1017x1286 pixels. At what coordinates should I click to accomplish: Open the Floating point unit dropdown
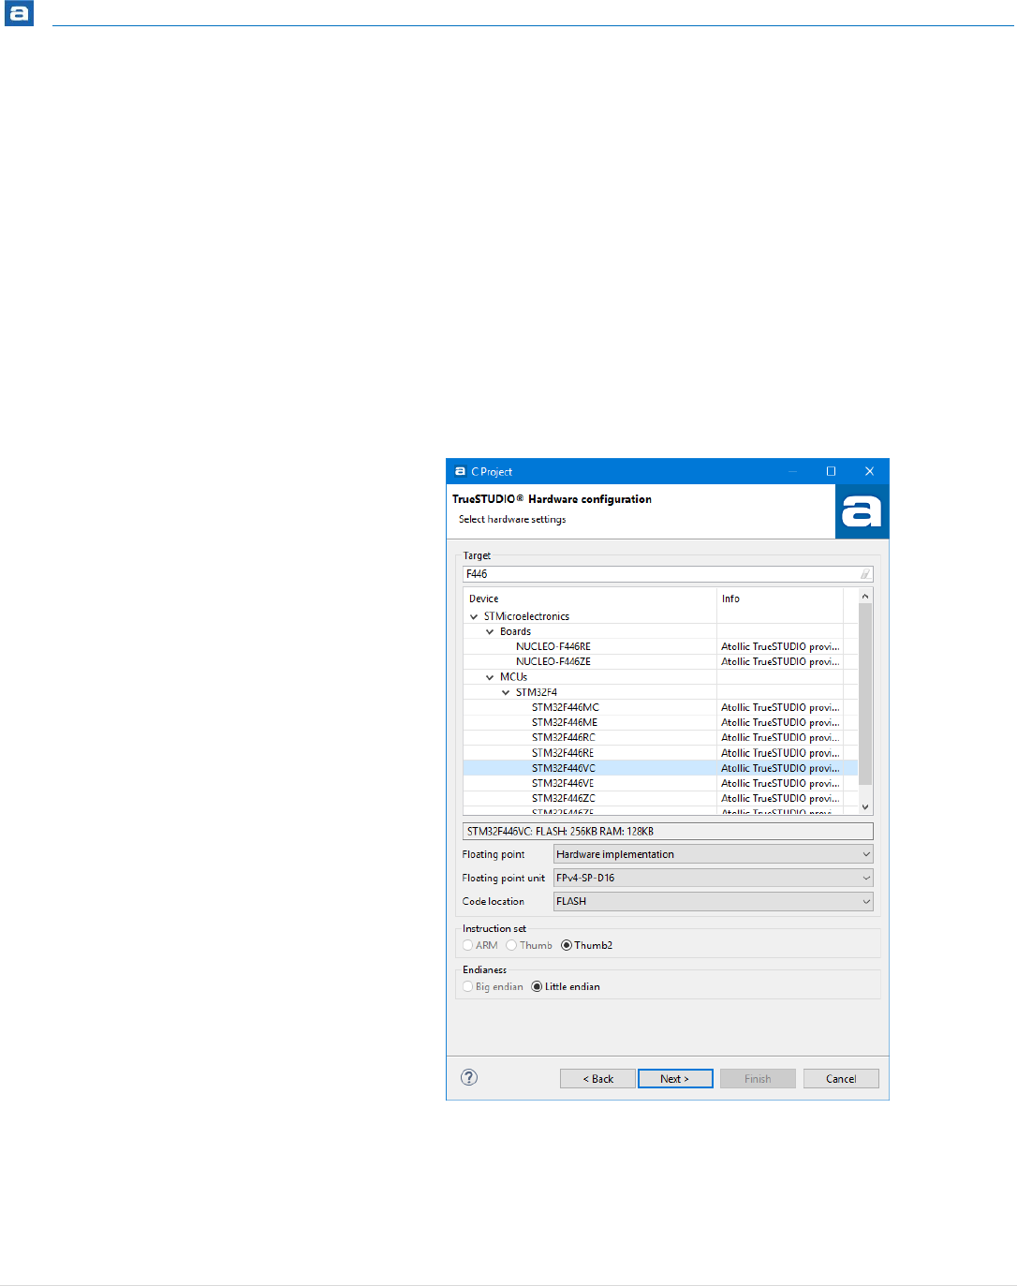click(x=714, y=878)
